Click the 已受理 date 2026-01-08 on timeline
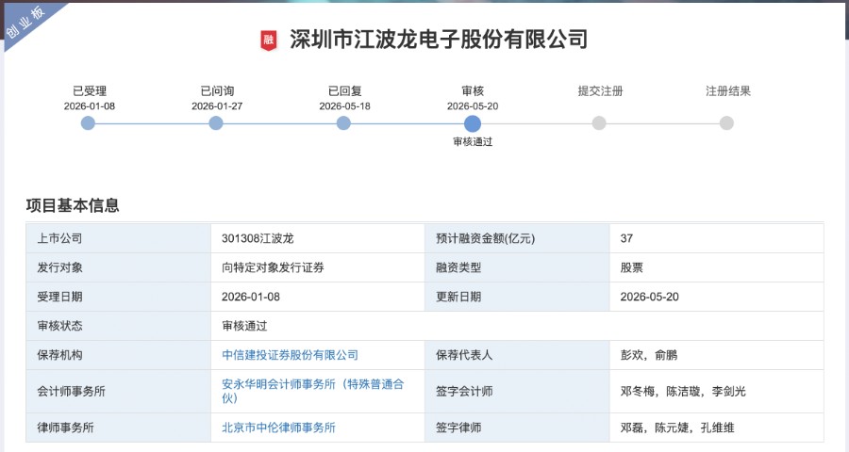 coord(90,106)
